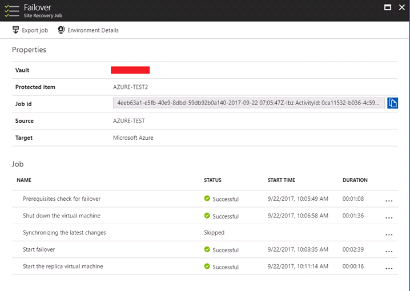Click the STATUS column header
This screenshot has width=410, height=291.
212,180
